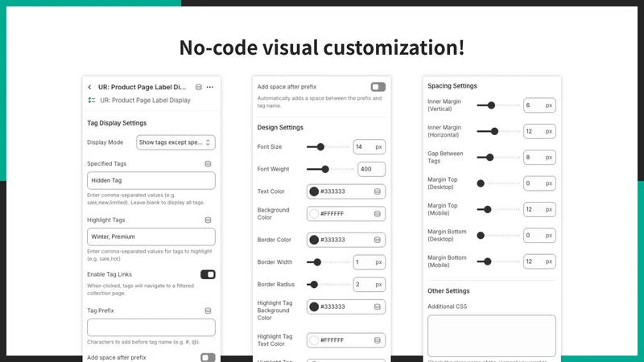Toggle Add space after prefix in middle panel

click(x=378, y=87)
